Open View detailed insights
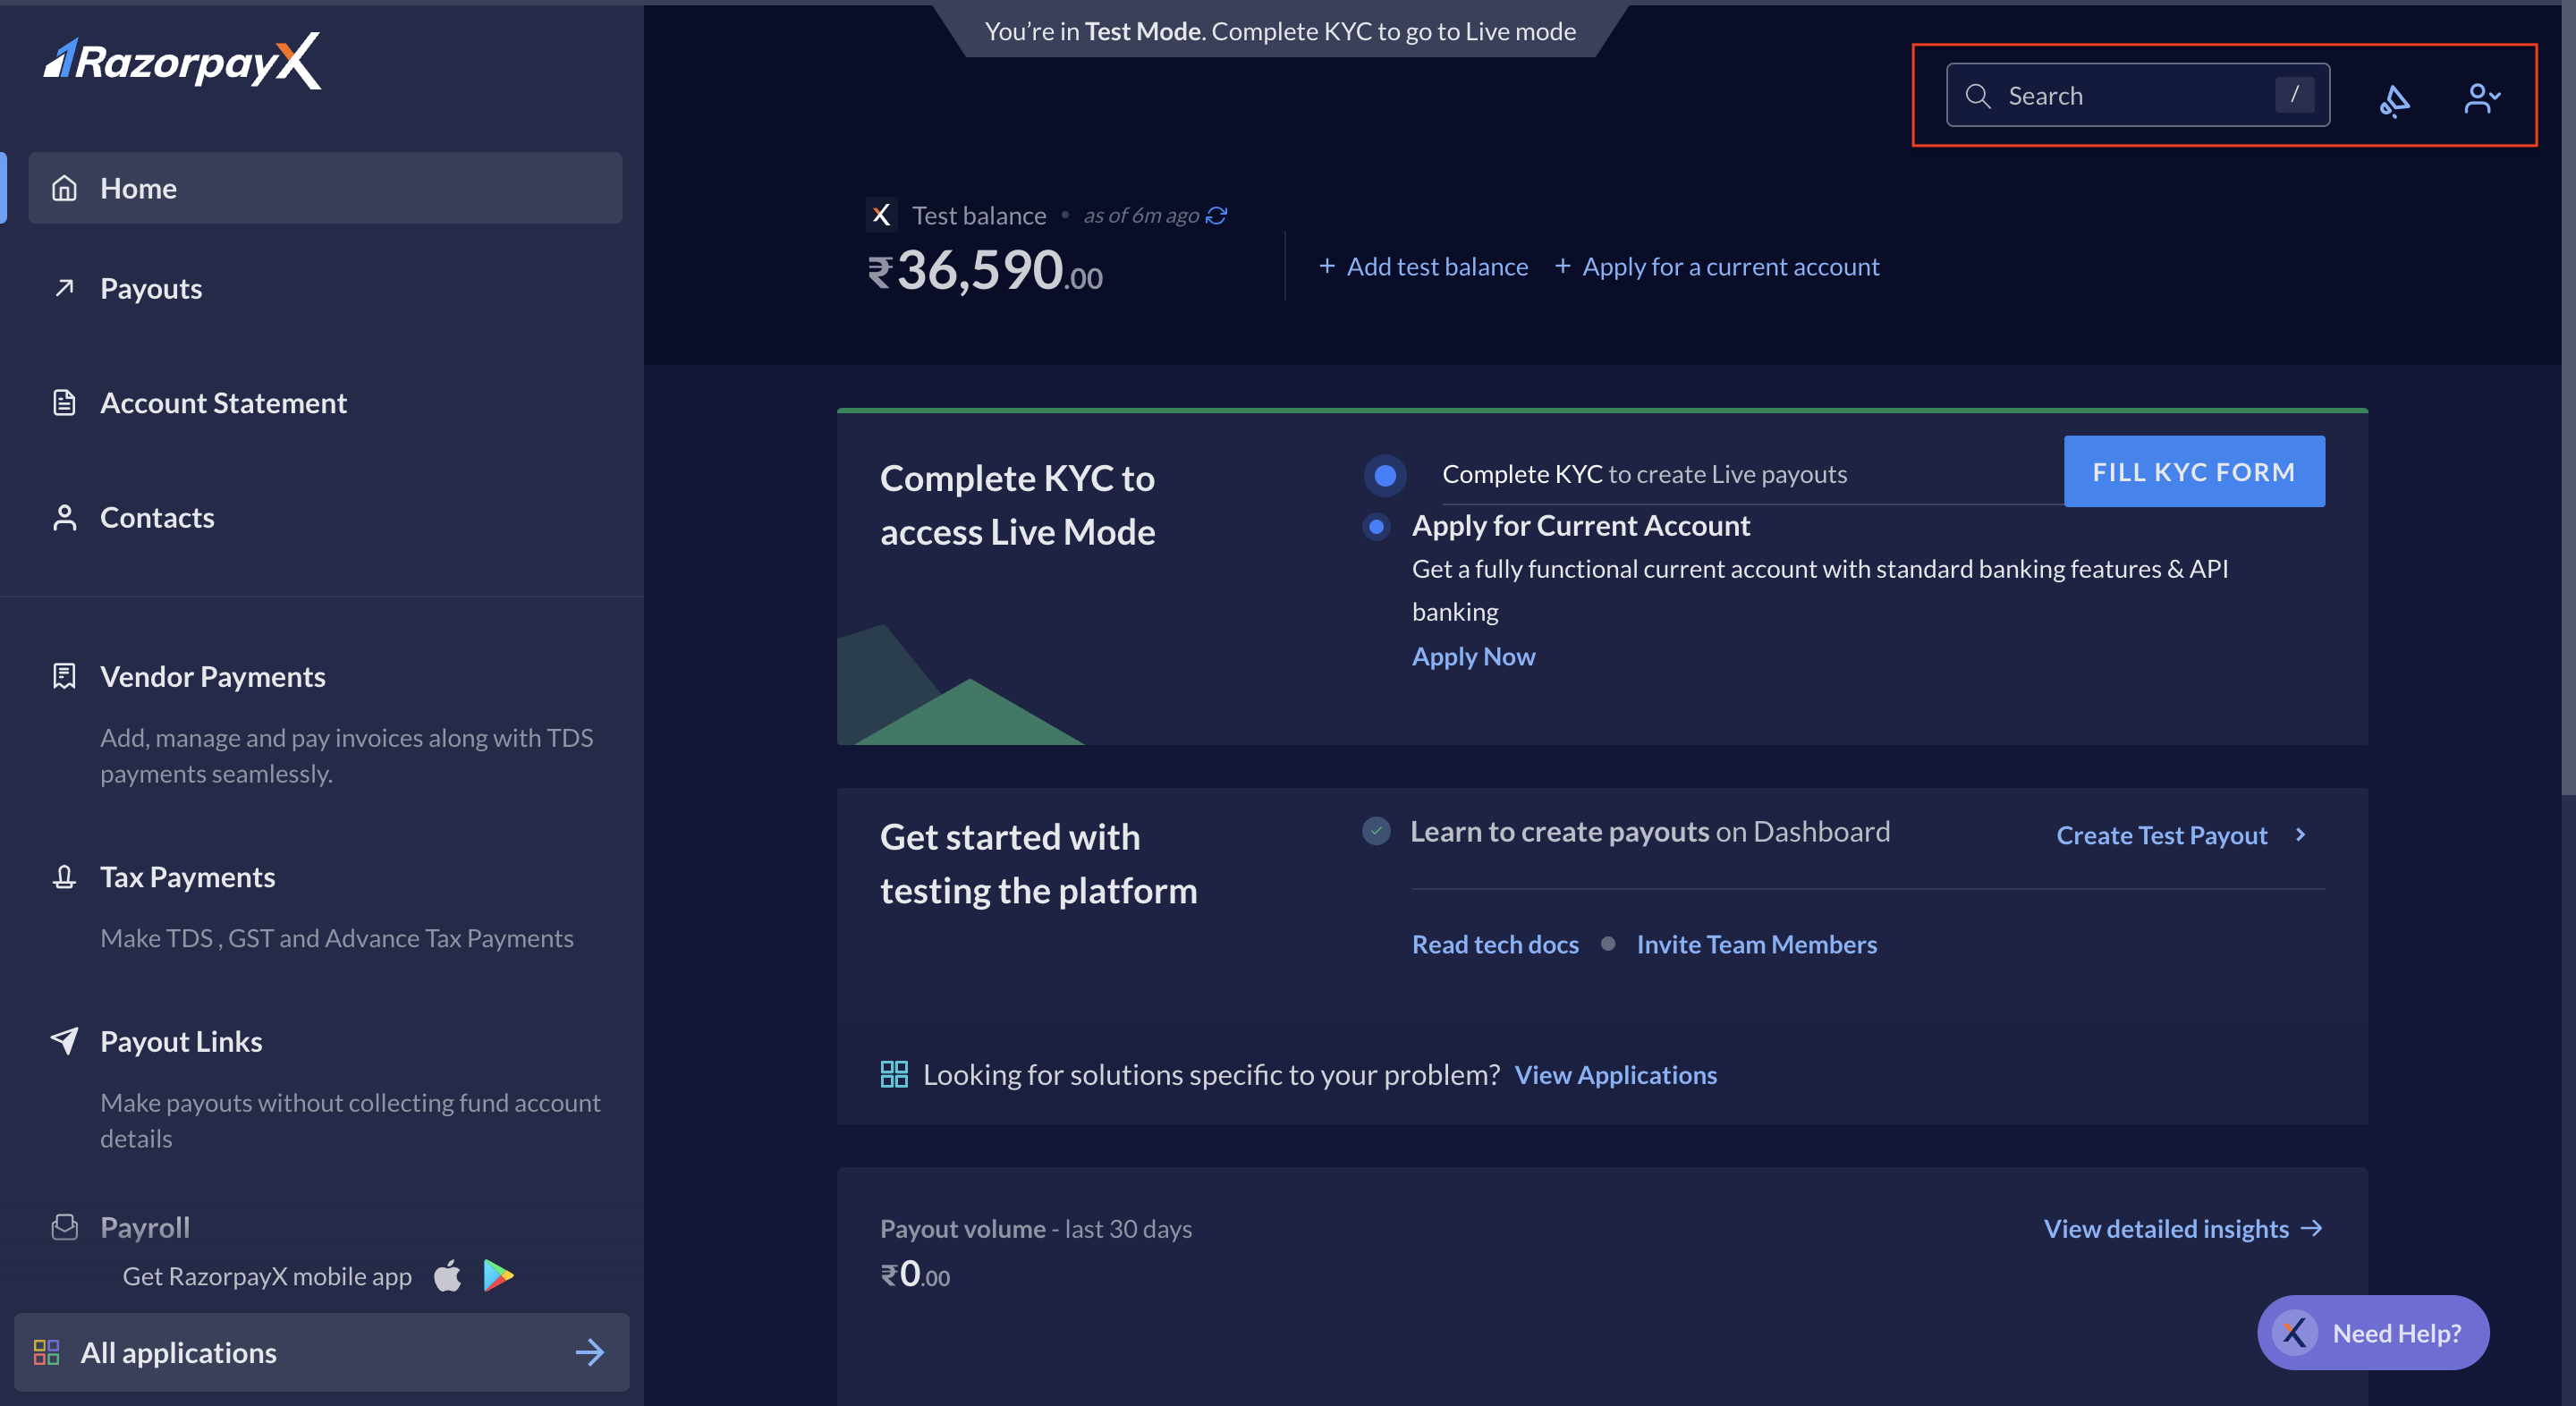 [2183, 1228]
